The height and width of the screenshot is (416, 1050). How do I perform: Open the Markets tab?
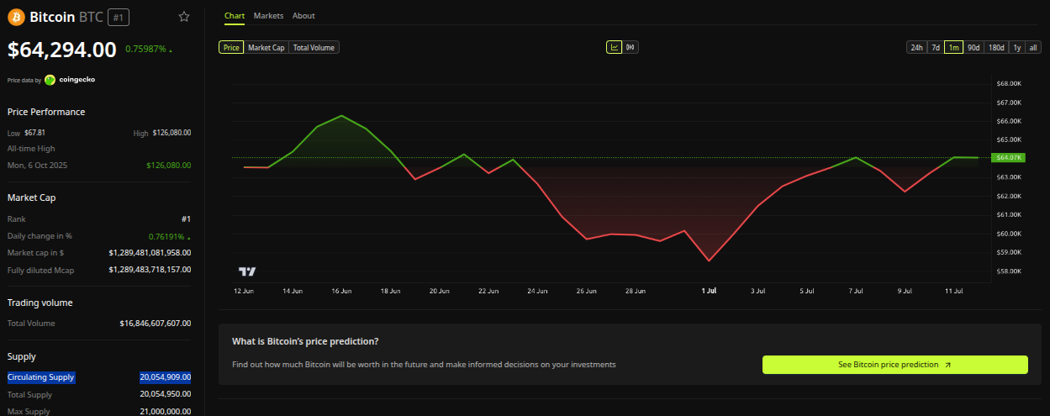pyautogui.click(x=268, y=15)
